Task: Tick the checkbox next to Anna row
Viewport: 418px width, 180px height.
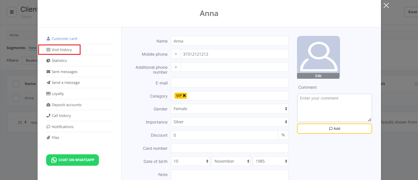Action: 16,98
